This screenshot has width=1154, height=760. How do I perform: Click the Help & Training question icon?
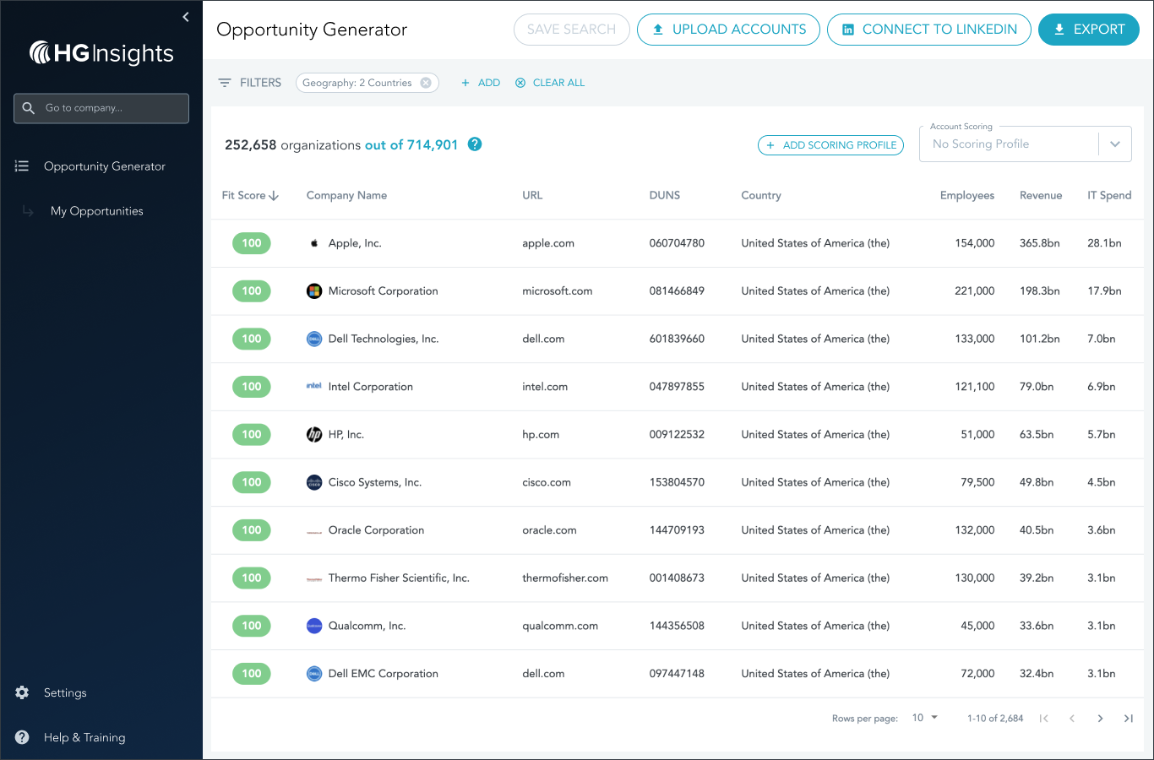(22, 737)
